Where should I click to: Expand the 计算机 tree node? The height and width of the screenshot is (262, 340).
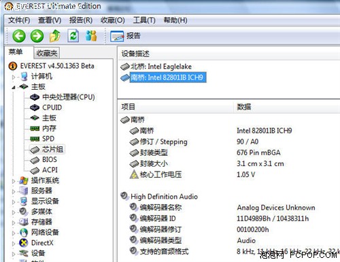pyautogui.click(x=14, y=77)
